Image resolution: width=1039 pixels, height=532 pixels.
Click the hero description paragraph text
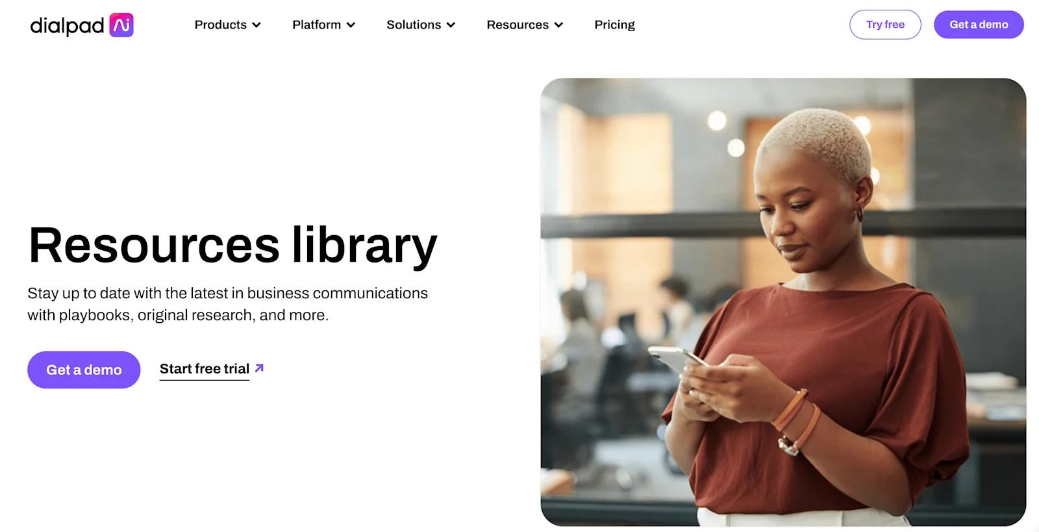click(227, 304)
